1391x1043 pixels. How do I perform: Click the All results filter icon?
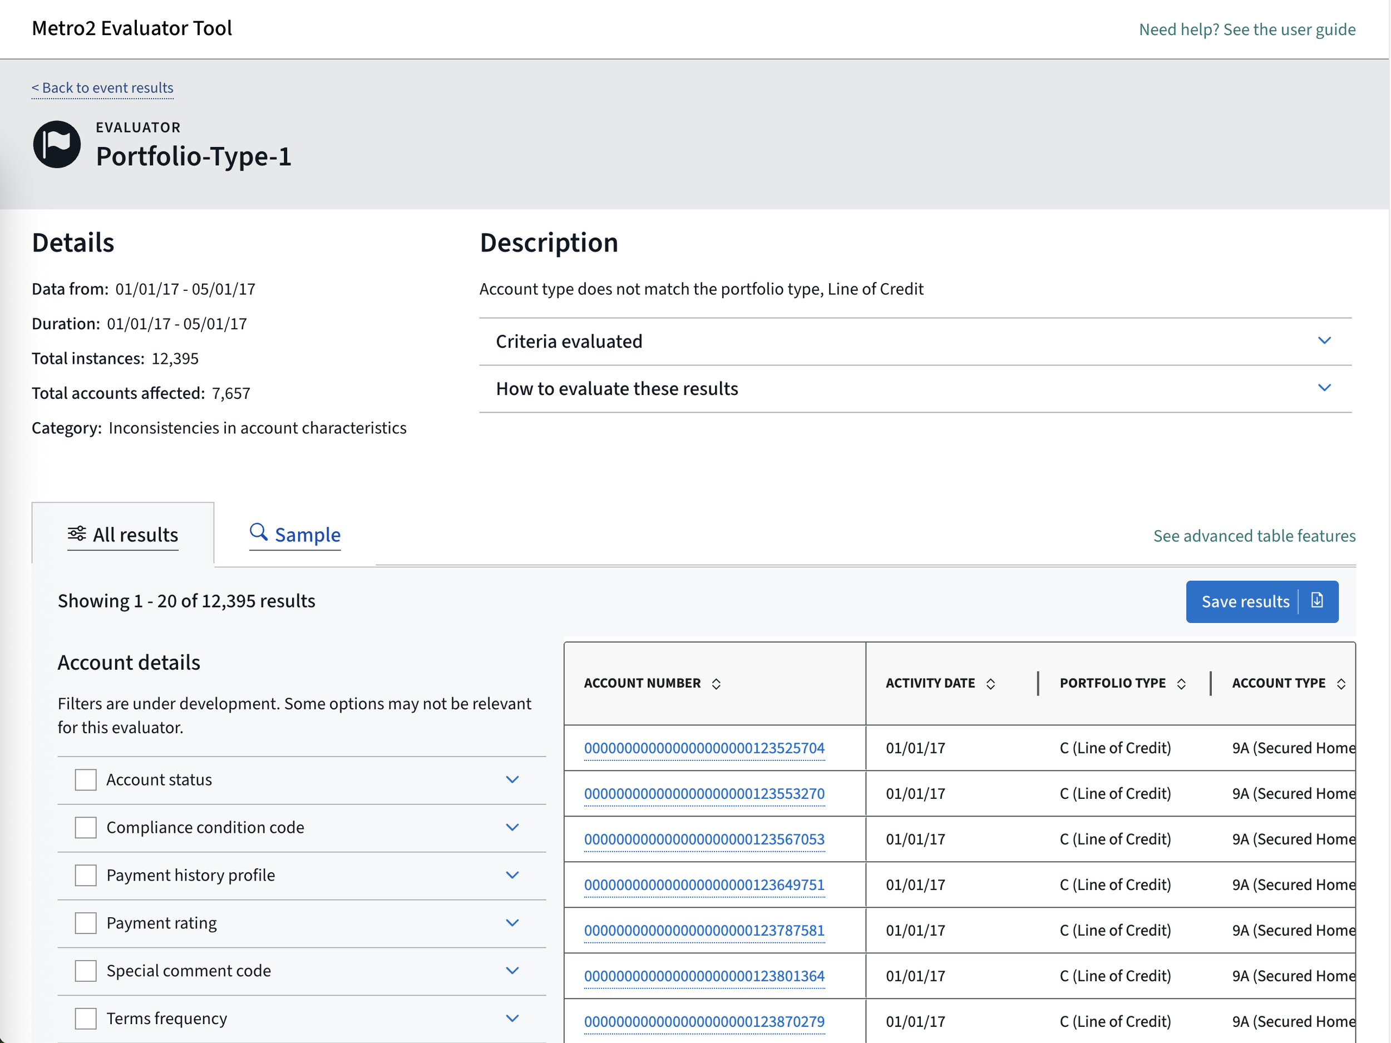[77, 534]
